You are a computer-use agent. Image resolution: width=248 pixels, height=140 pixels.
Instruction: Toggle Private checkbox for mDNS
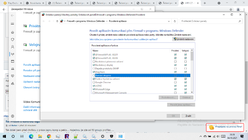point(175,86)
